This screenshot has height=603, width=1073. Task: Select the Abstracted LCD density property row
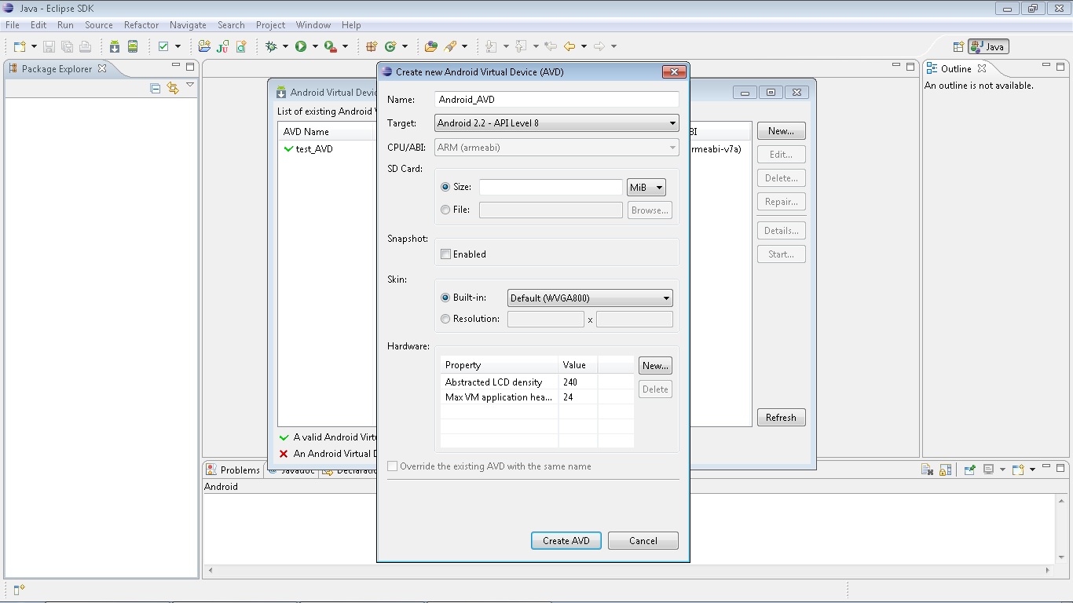(538, 382)
